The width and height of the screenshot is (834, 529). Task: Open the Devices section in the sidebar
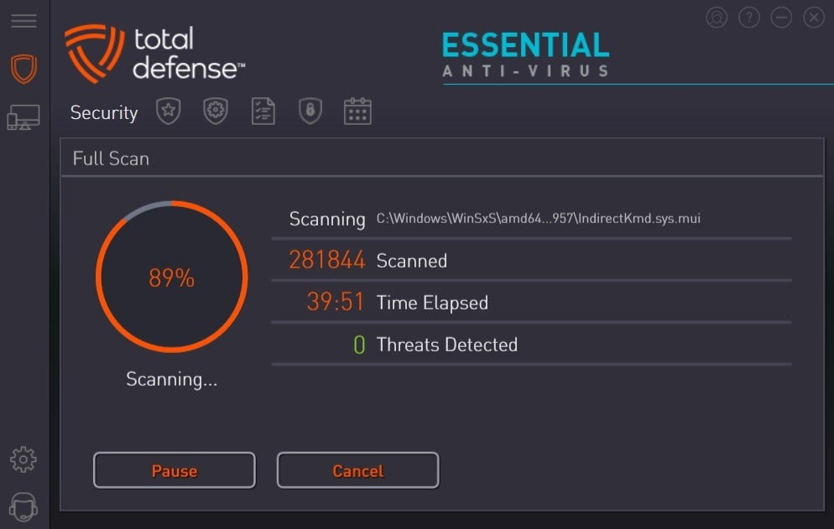point(23,118)
